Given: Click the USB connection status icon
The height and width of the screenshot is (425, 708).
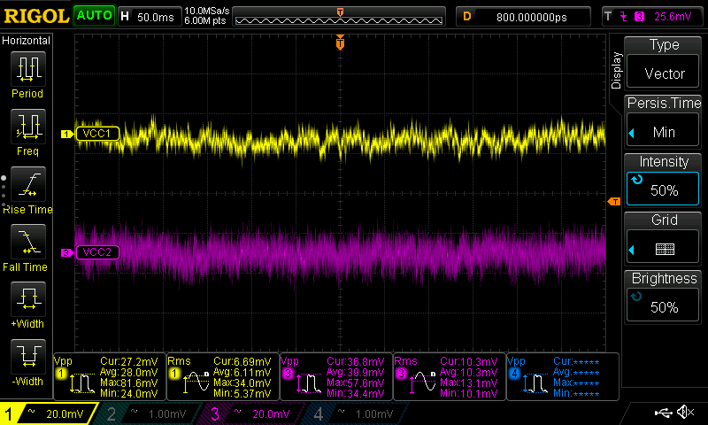Looking at the screenshot, I should click(x=664, y=413).
